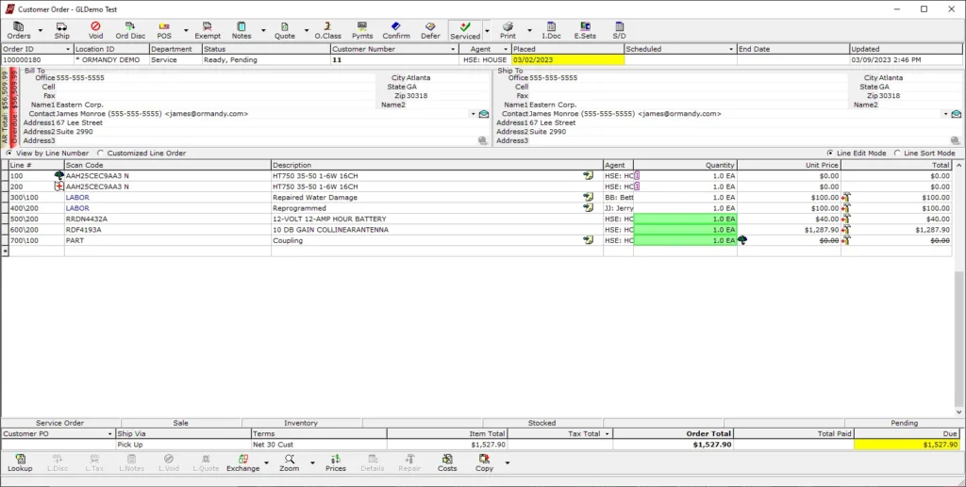The image size is (966, 487).
Task: Enable Line Sort Mode
Action: [x=897, y=153]
